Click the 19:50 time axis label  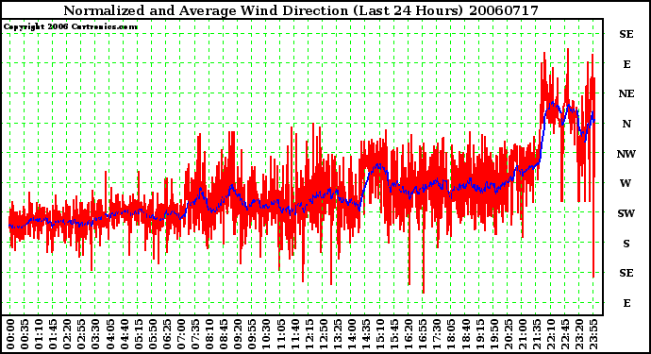click(493, 334)
